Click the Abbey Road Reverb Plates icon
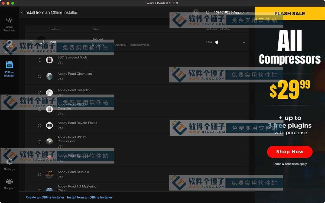Image resolution: width=325 pixels, height=203 pixels. (49, 125)
